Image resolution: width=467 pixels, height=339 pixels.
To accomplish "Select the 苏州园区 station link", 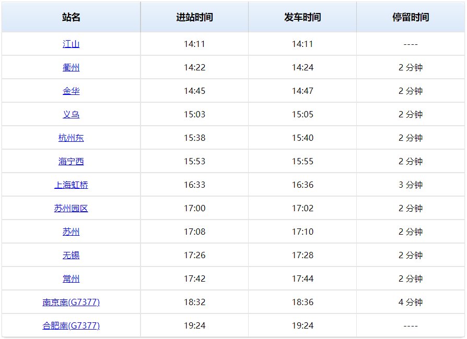I will 71,209.
